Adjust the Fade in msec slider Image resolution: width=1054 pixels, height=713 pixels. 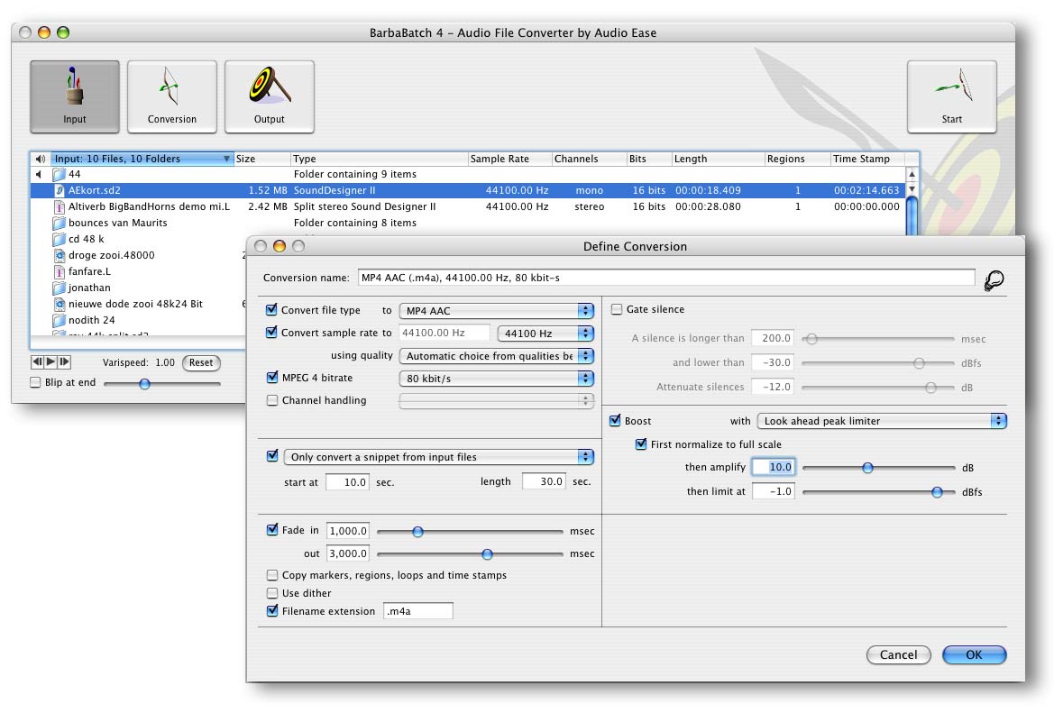(417, 532)
